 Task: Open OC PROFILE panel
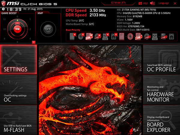click(161, 67)
